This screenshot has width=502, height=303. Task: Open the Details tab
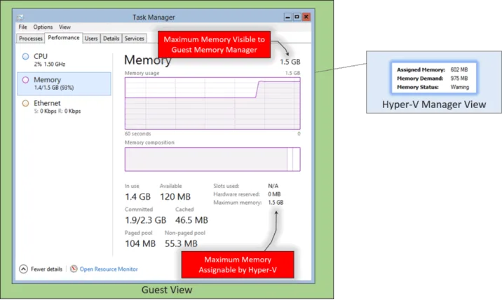111,39
